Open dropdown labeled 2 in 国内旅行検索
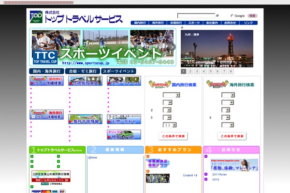Viewport: 290px width, 193px height. pyautogui.click(x=167, y=110)
